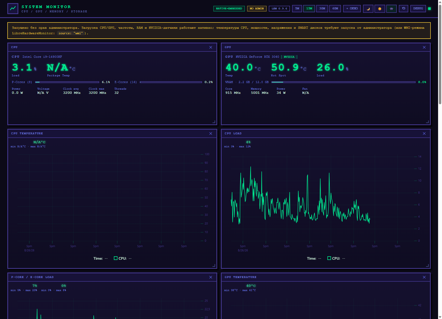This screenshot has width=442, height=319.
Task: Select the 30M time range
Action: [322, 9]
